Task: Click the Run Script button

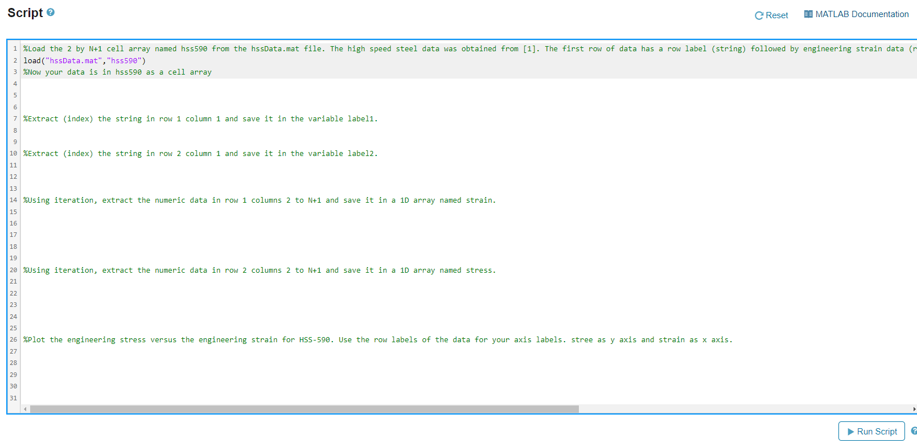Action: point(871,431)
